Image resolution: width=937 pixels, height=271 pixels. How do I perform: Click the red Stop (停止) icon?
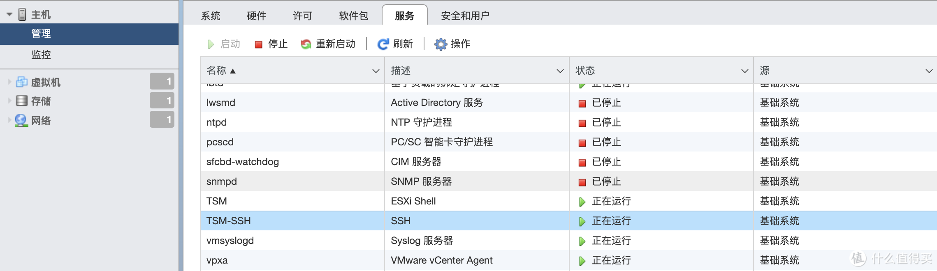click(259, 44)
